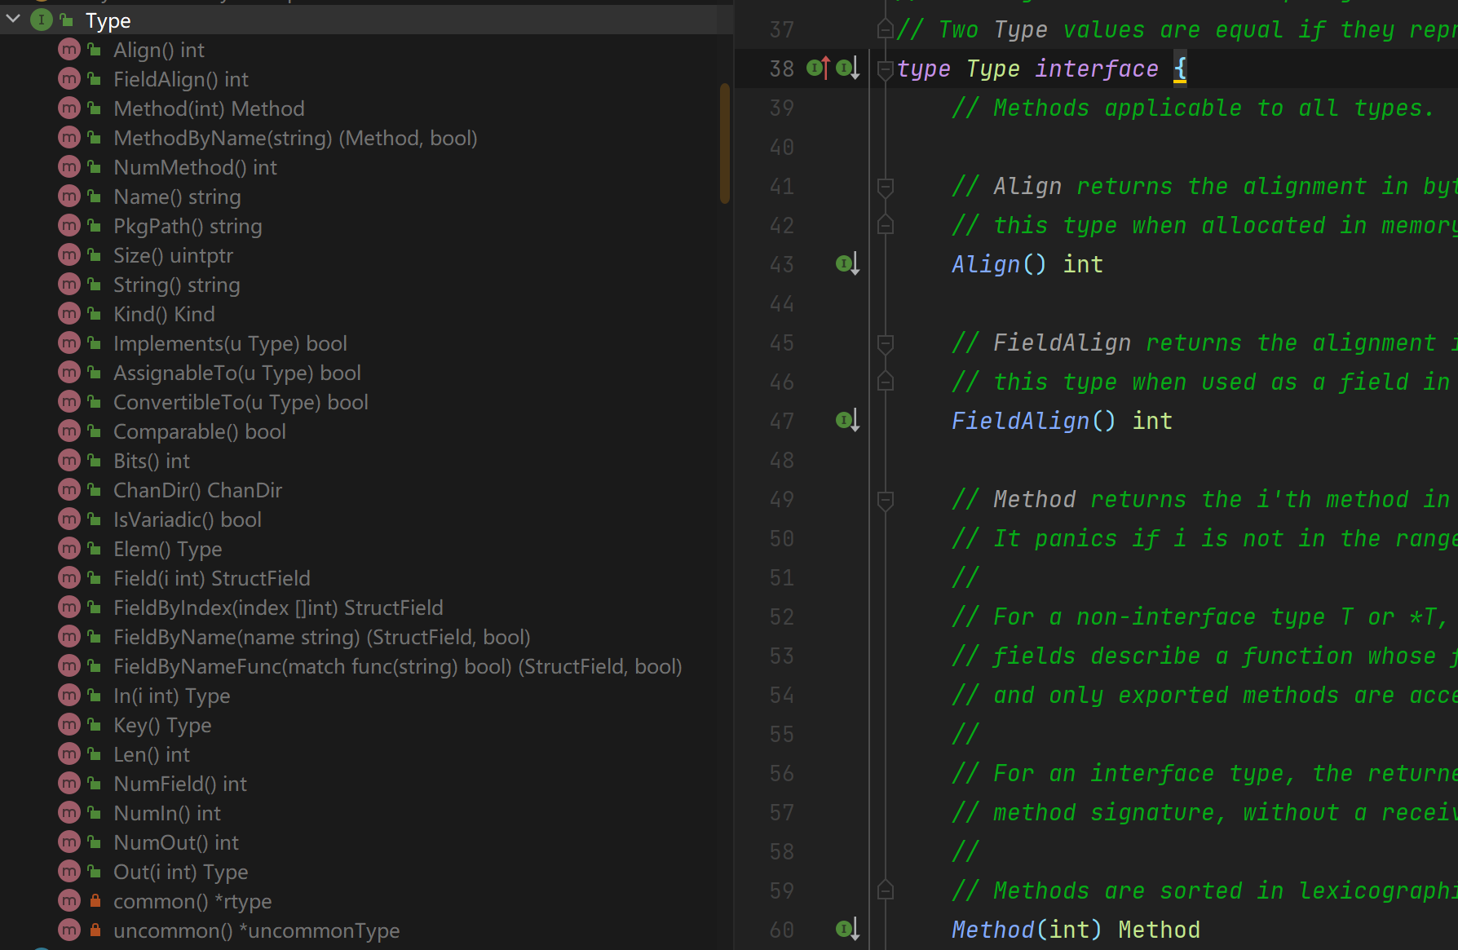This screenshot has width=1458, height=950.
Task: Click the green interface icon next to Type
Action: coord(41,19)
